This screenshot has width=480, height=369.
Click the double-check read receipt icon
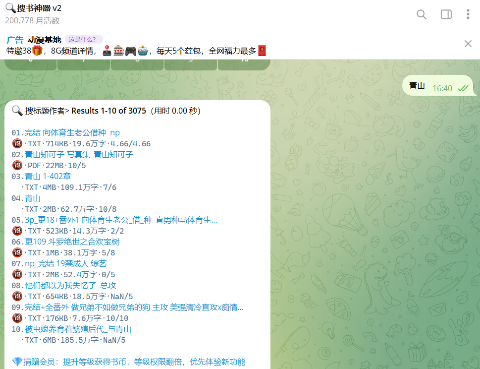click(x=463, y=88)
